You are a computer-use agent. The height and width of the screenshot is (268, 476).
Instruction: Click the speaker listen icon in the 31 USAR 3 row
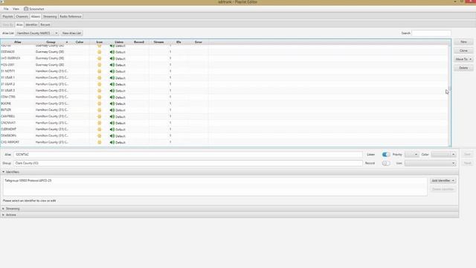[112, 91]
